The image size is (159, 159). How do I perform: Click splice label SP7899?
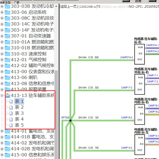point(65,118)
